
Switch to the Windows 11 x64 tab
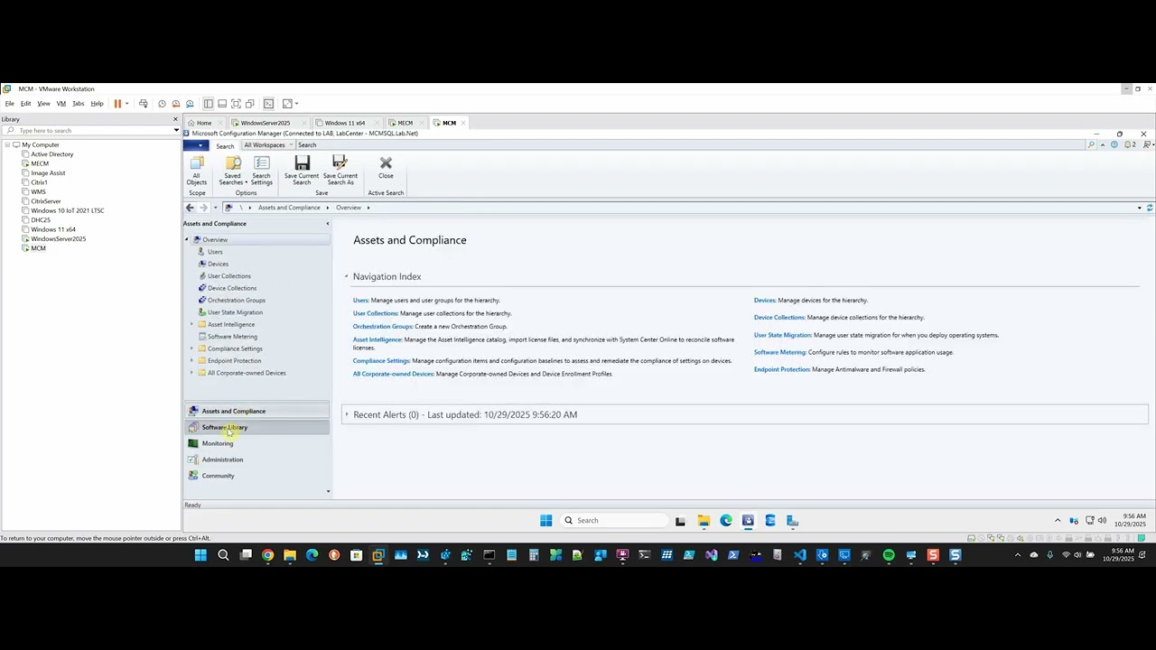(x=345, y=123)
